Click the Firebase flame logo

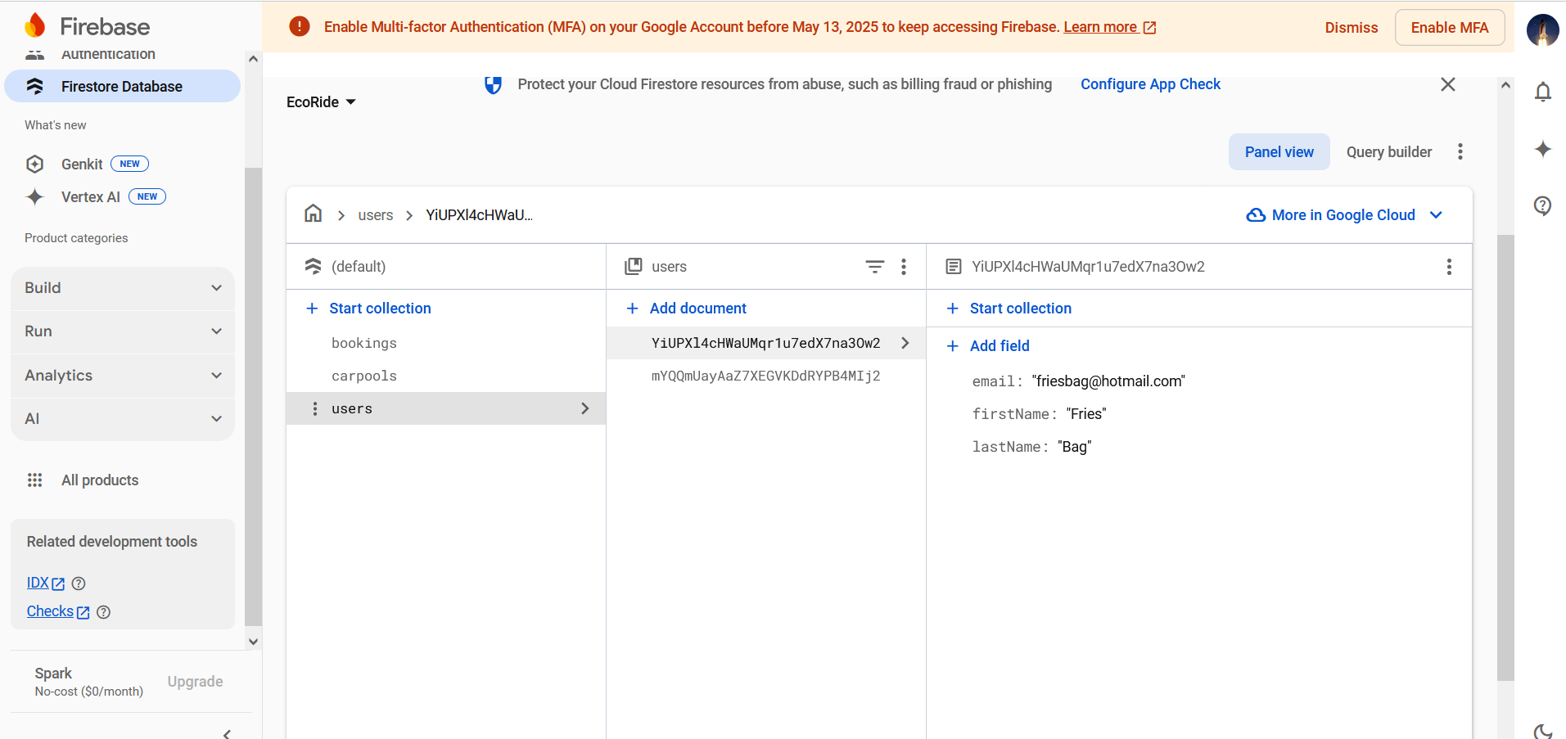coord(35,25)
